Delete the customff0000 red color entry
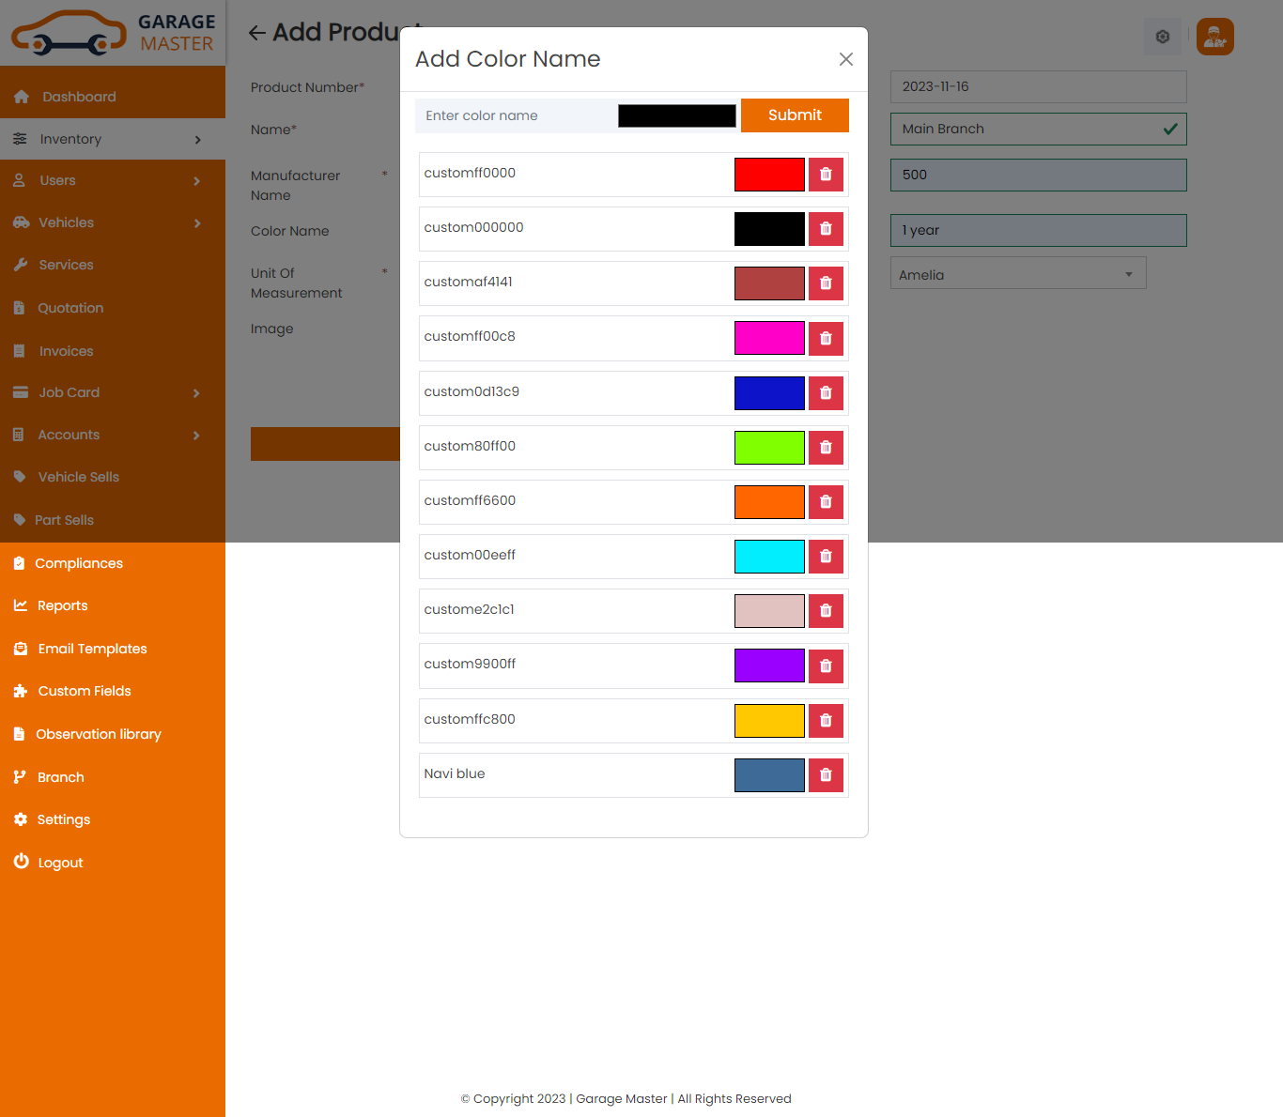 pos(826,175)
